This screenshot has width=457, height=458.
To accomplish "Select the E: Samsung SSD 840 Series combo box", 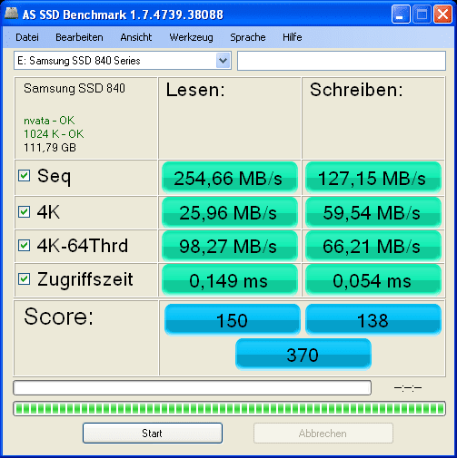I will click(123, 61).
